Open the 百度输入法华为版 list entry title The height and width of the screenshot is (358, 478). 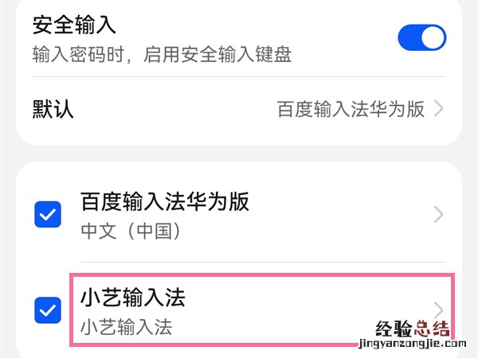[165, 201]
